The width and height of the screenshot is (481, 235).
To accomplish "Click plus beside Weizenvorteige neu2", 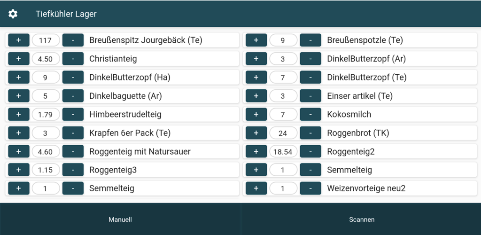I will pos(256,188).
